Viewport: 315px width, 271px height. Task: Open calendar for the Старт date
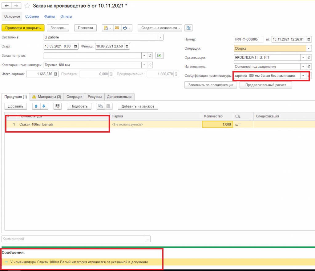point(75,46)
